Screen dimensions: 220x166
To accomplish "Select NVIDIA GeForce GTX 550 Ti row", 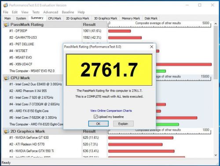I will tap(32, 151).
